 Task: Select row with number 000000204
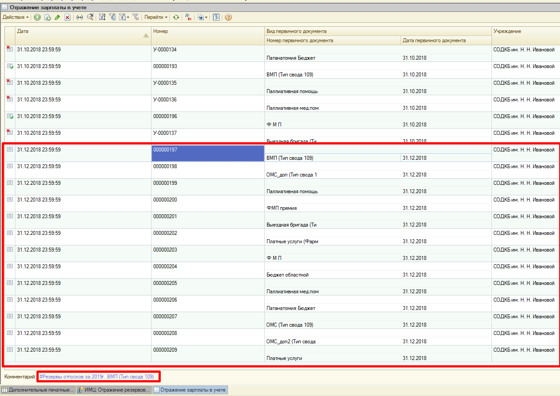click(165, 266)
